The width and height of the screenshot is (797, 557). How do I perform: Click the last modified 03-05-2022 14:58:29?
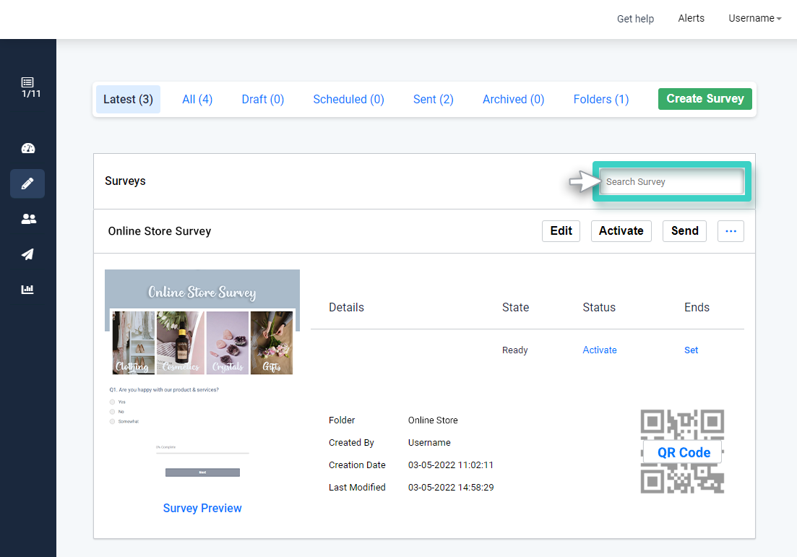tap(450, 488)
